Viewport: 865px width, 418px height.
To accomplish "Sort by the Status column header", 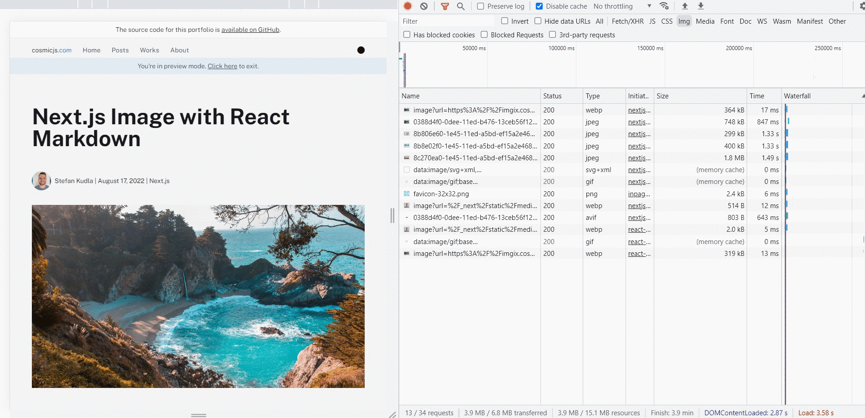I will click(561, 96).
